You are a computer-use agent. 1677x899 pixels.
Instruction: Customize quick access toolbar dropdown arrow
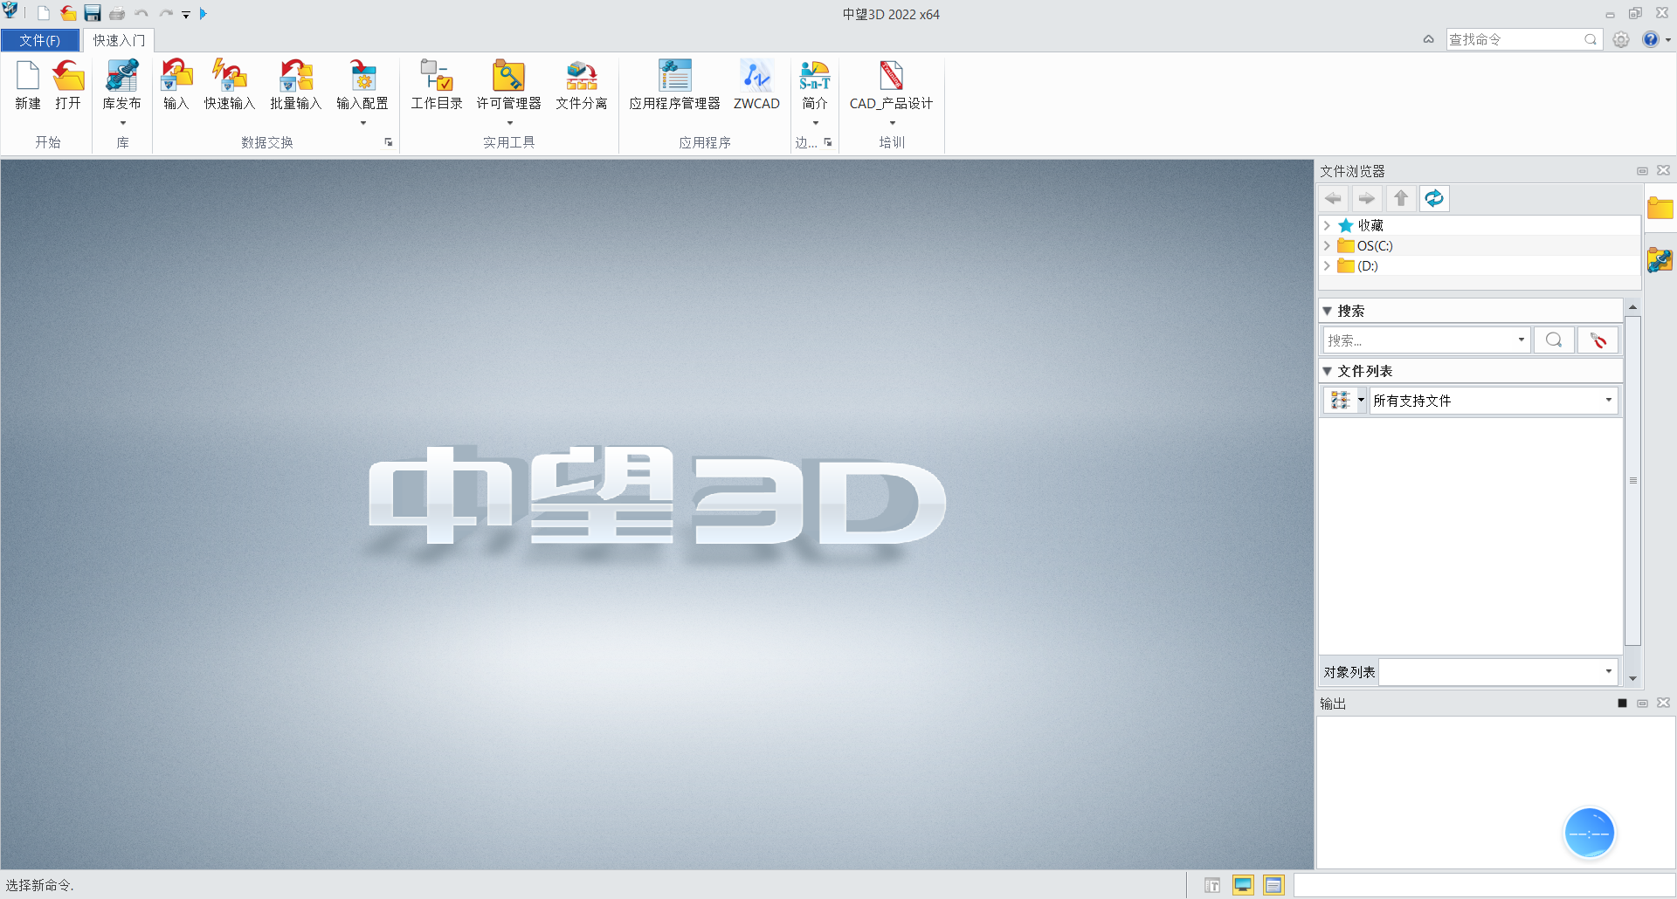(186, 15)
